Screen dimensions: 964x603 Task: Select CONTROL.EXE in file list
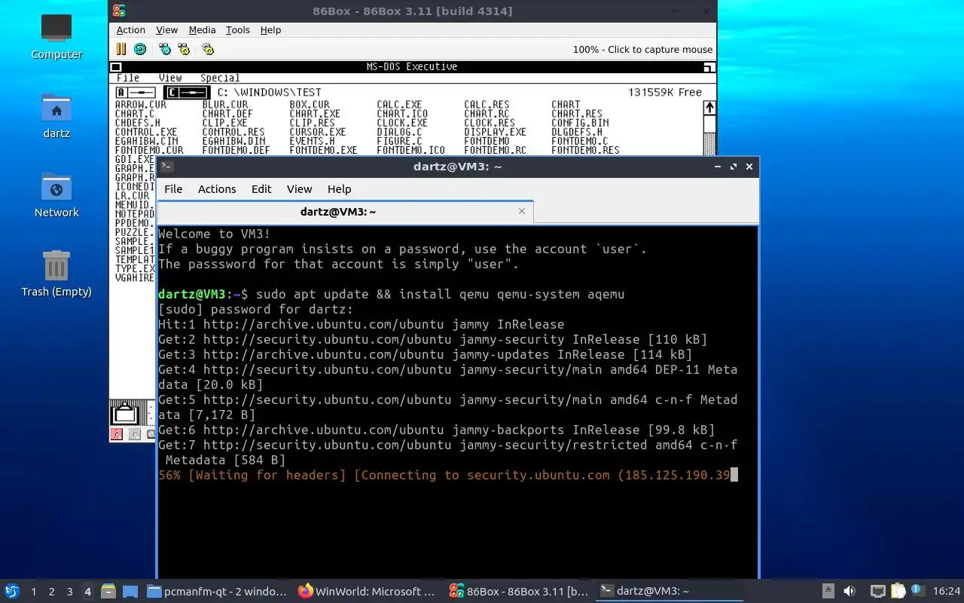pos(146,132)
